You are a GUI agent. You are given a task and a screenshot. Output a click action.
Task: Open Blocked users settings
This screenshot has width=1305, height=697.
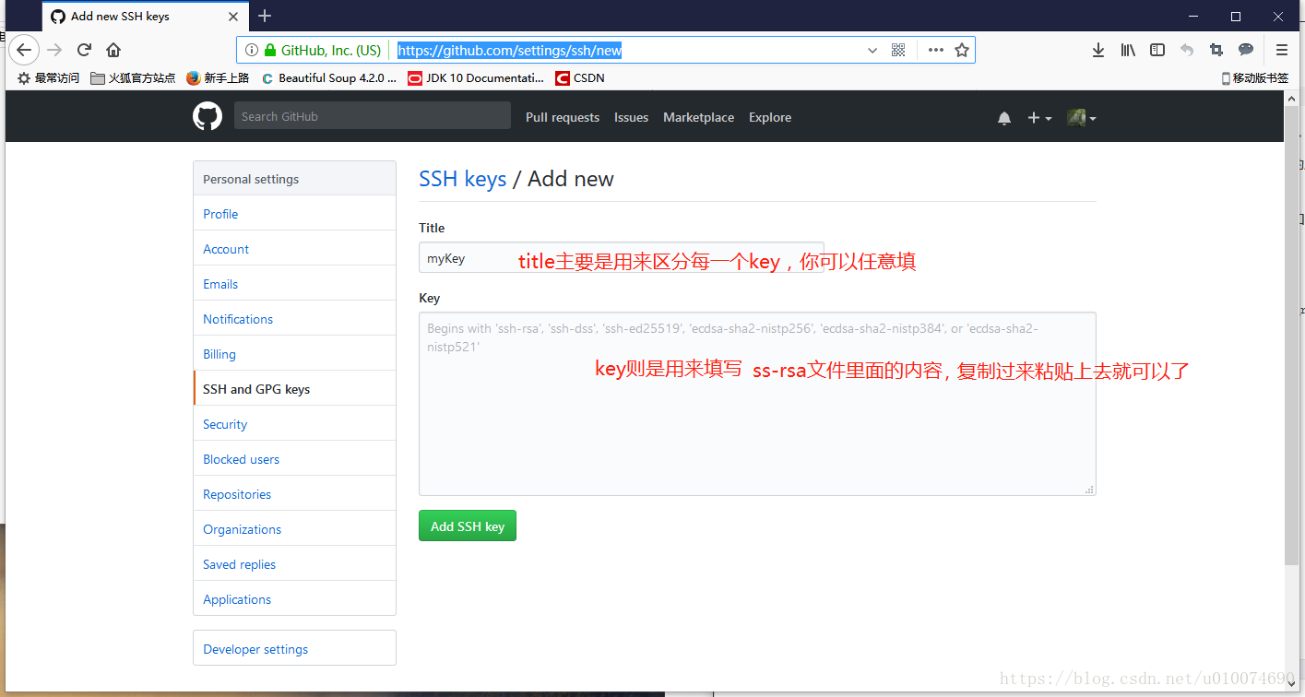294,459
